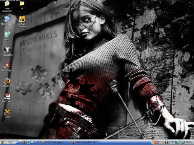Screen dimensions: 194x145
Task: Click the third Quick Launch icon
Action: (x=33, y=142)
